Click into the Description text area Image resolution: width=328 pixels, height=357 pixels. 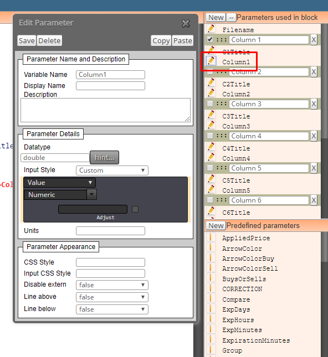(x=105, y=110)
